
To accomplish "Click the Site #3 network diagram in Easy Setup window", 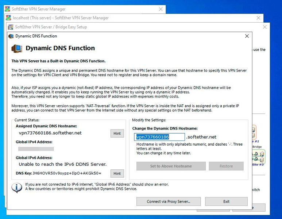I will point(258,157).
